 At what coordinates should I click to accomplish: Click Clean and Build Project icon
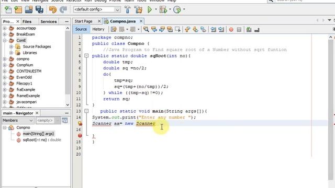(138, 9)
